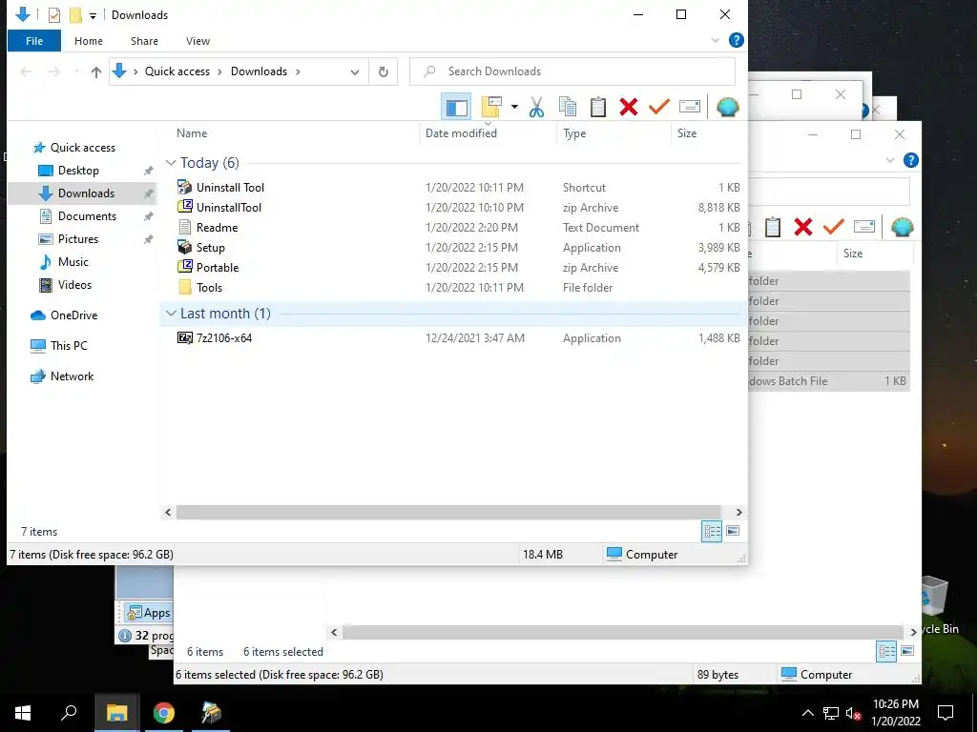Click the orange checkmark Properties icon in Downloads toolbar
The height and width of the screenshot is (732, 977).
click(x=658, y=107)
